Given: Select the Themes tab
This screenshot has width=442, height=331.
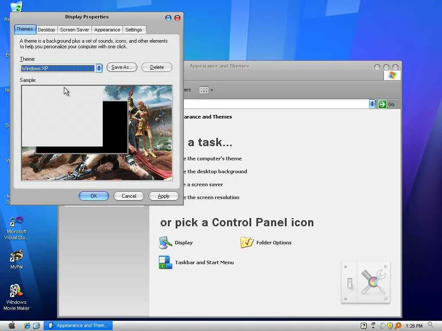Looking at the screenshot, I should pyautogui.click(x=25, y=29).
